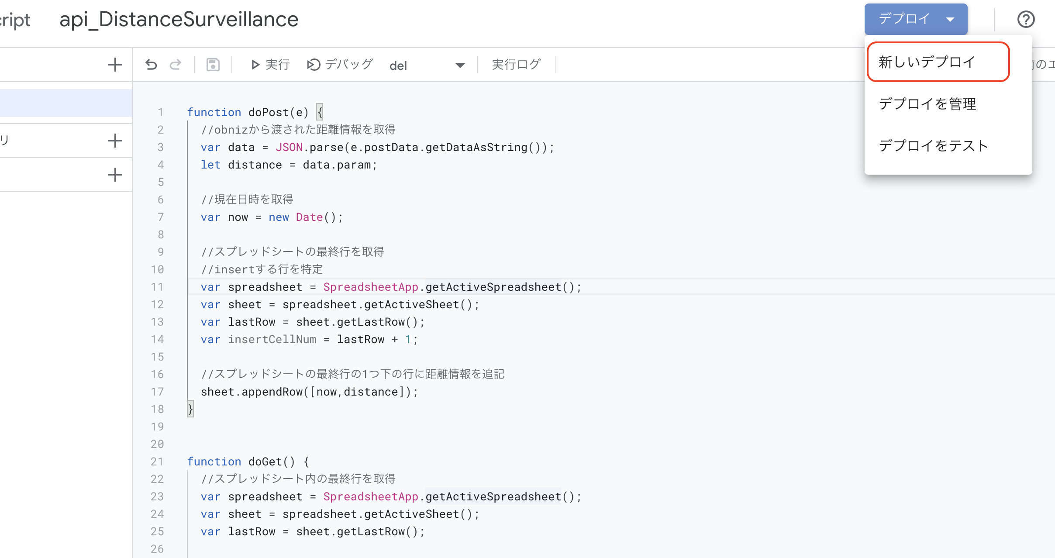Click the var insertCellNum line
The width and height of the screenshot is (1055, 558).
[x=309, y=339]
